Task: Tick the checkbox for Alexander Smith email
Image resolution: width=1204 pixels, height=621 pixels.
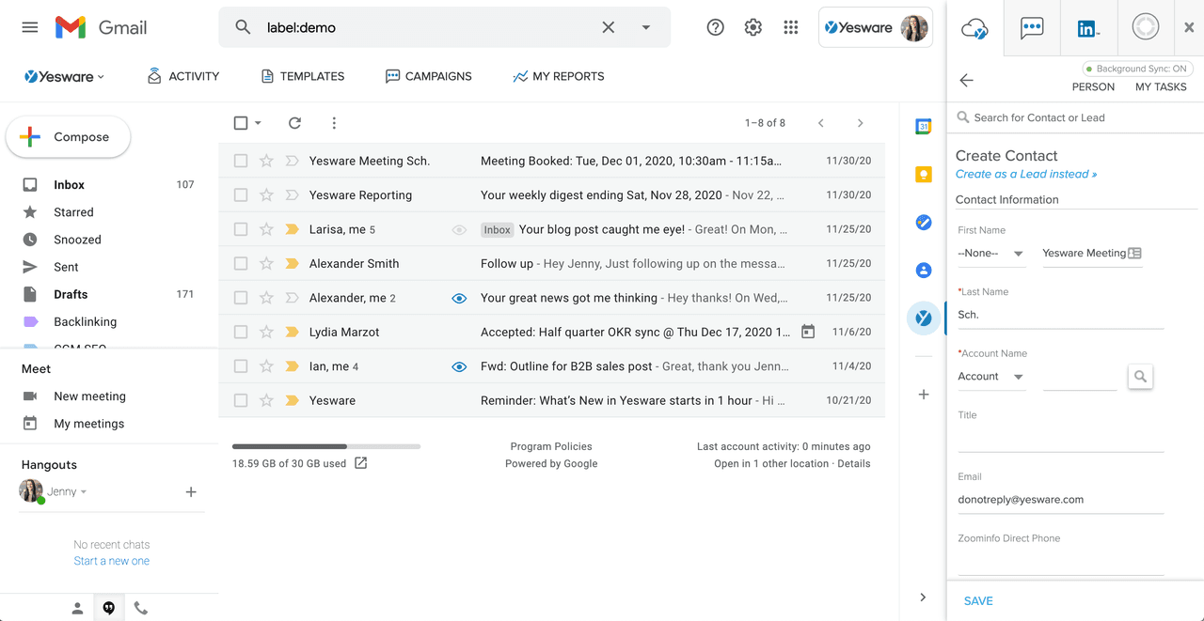Action: 241,264
